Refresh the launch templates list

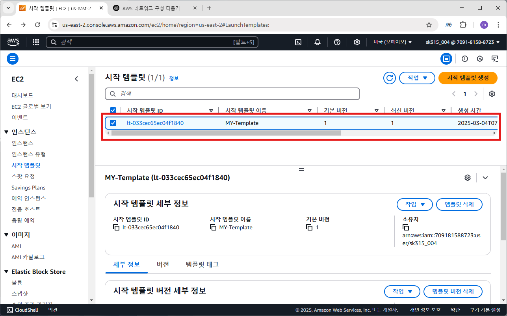pos(390,78)
